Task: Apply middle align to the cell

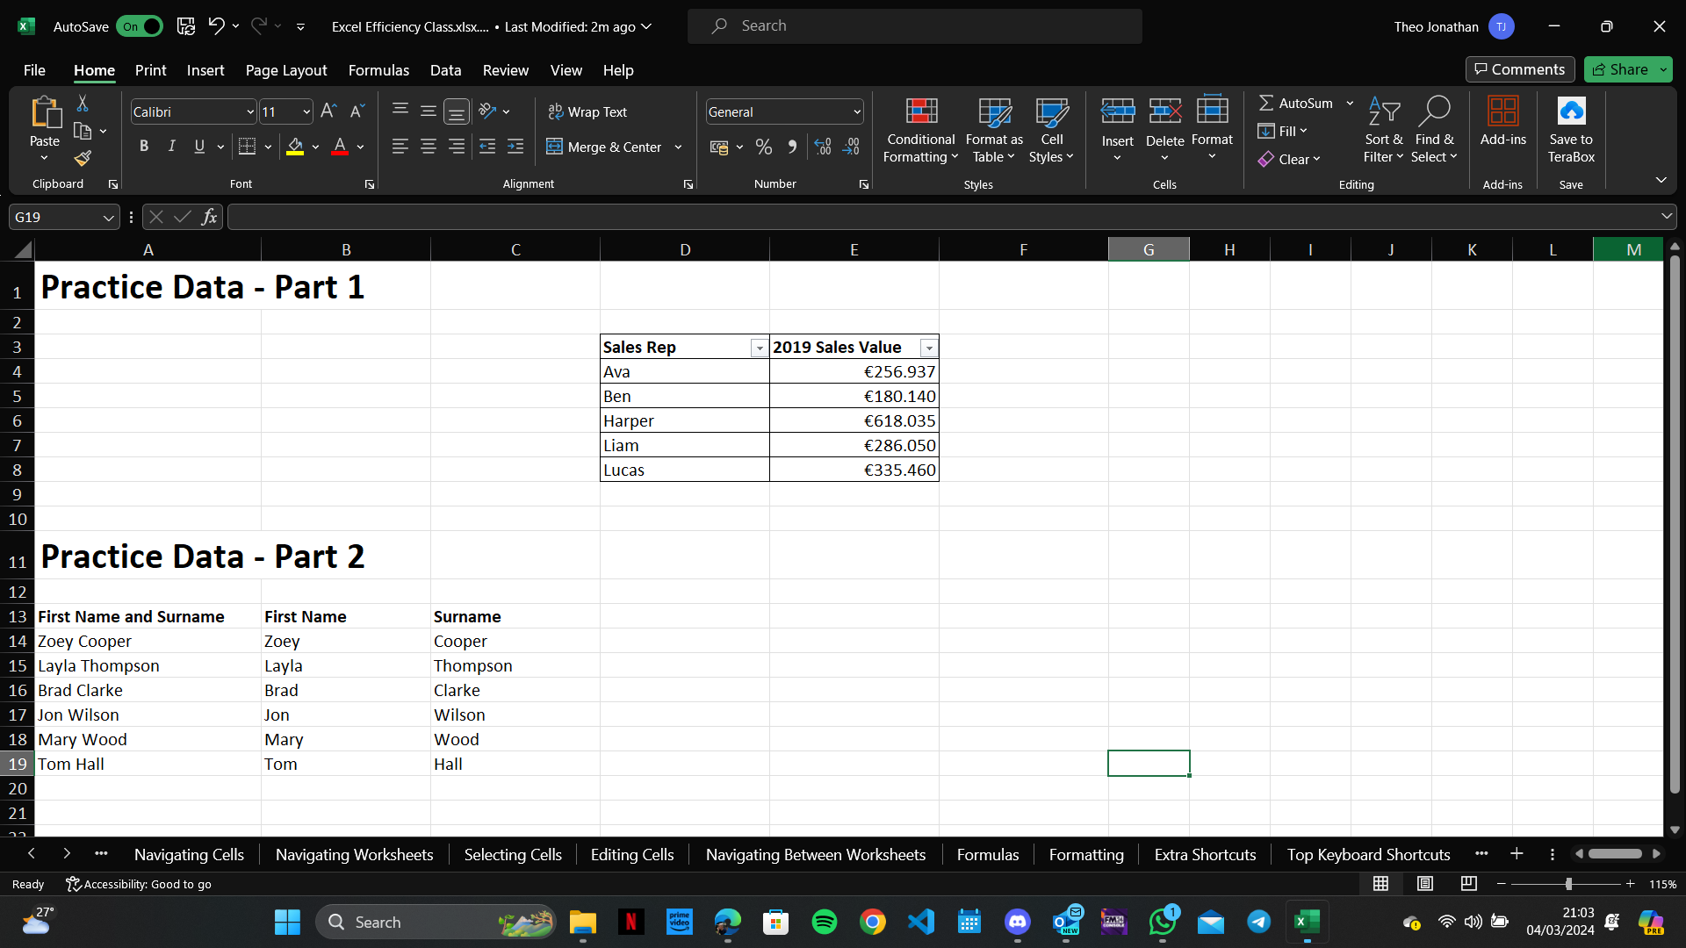Action: [429, 111]
